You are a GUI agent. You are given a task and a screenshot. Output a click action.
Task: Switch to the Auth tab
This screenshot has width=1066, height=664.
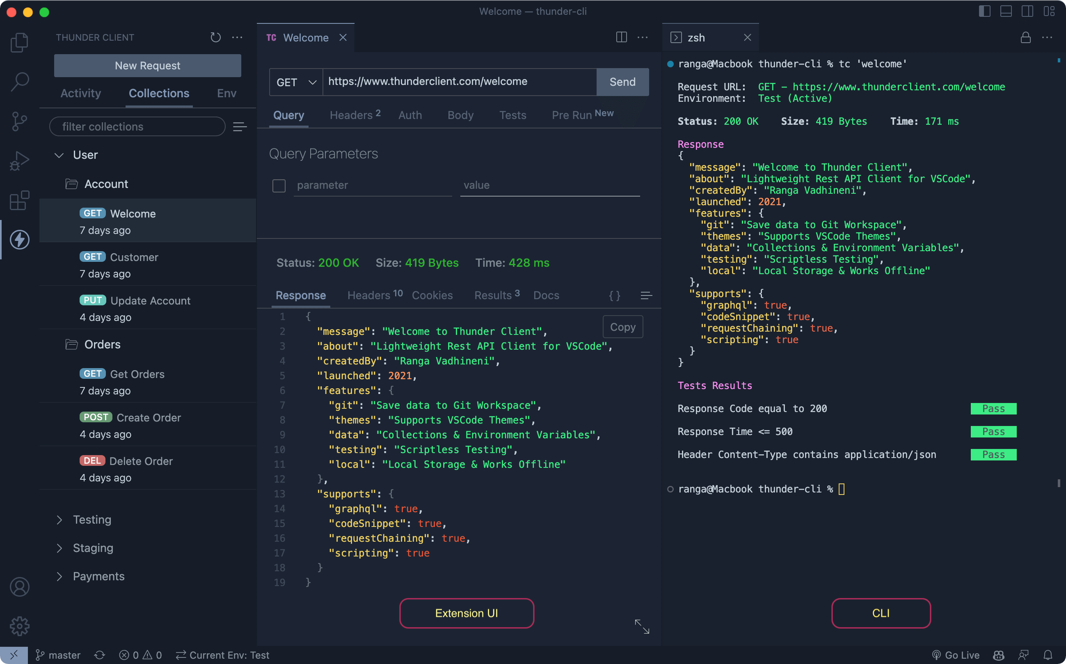coord(409,115)
